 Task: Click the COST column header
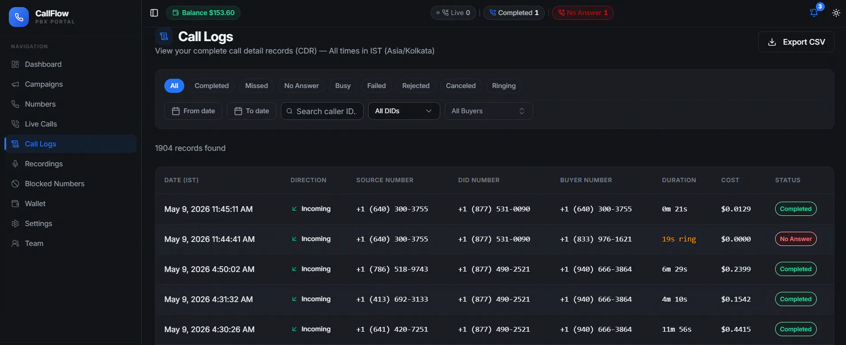pos(730,180)
